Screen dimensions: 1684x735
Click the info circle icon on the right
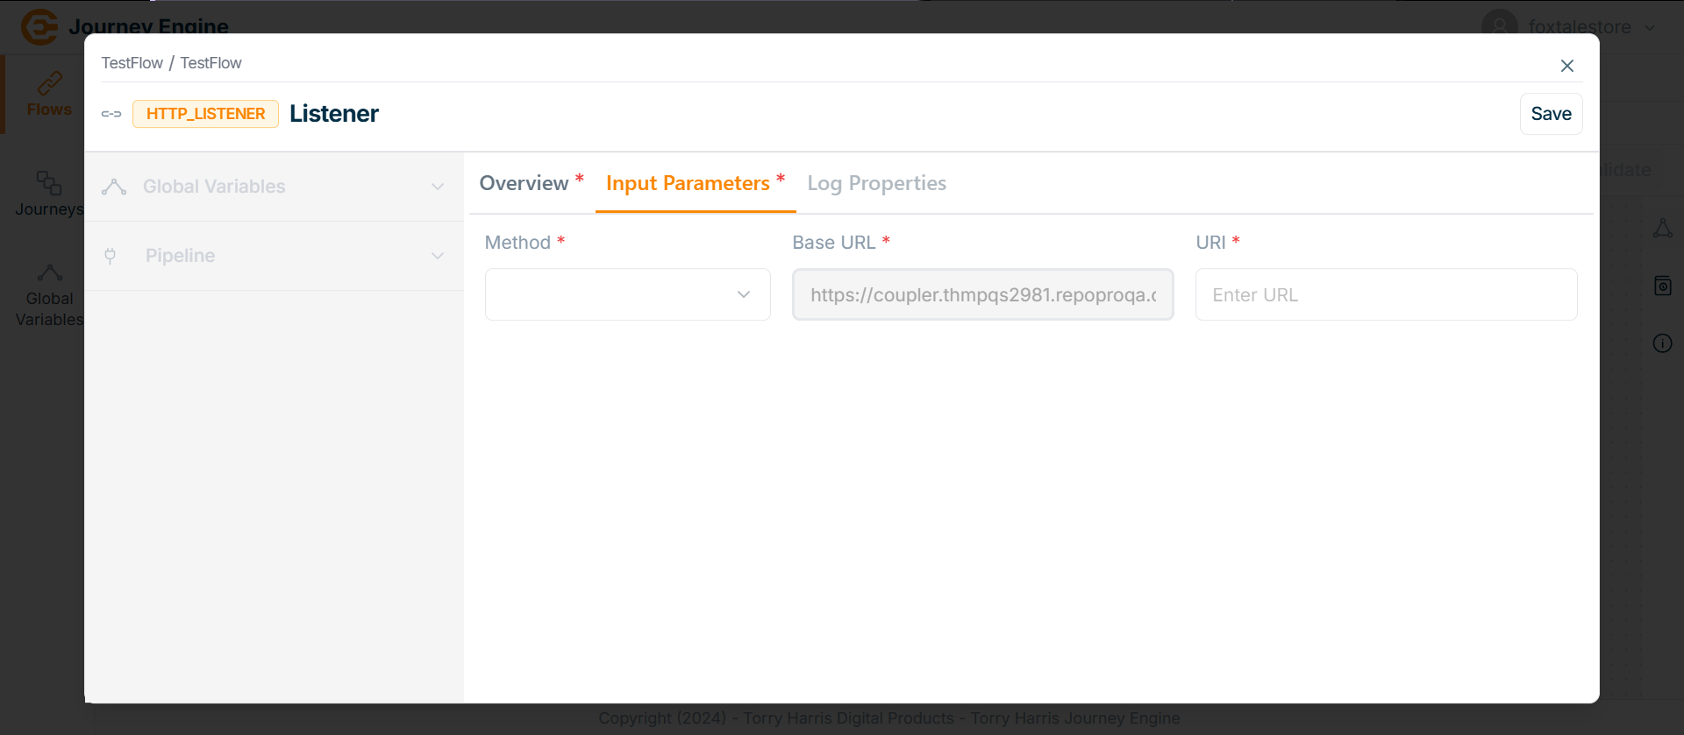pos(1662,343)
